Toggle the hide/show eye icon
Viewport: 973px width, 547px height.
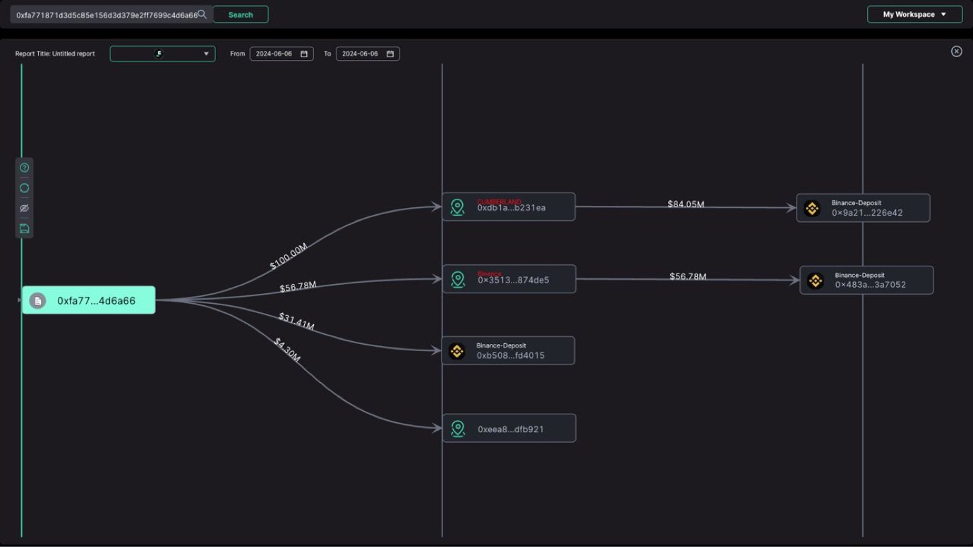24,209
